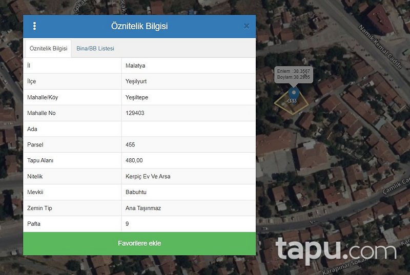Click the Mevkii row label
This screenshot has height=275, width=410.
click(35, 192)
